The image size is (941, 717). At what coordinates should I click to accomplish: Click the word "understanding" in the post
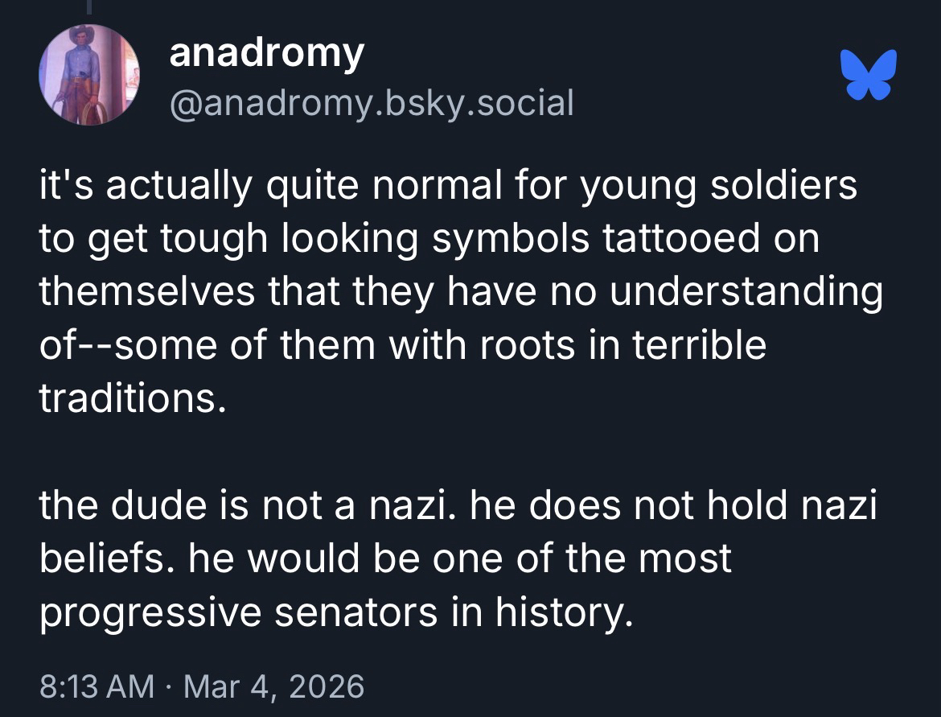(x=746, y=293)
